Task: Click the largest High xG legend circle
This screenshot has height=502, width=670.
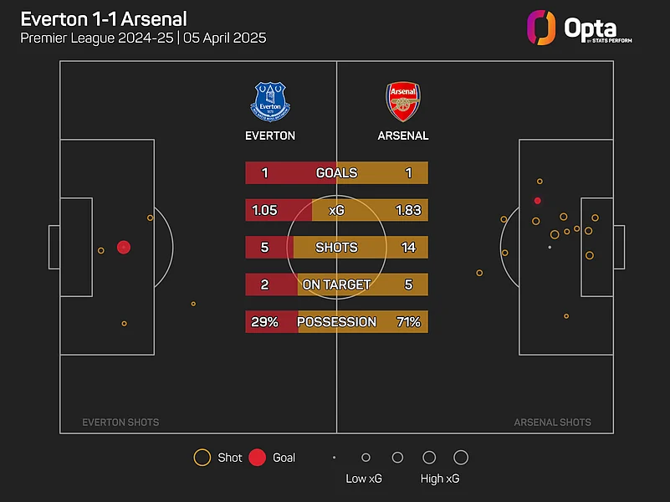Action: 460,458
